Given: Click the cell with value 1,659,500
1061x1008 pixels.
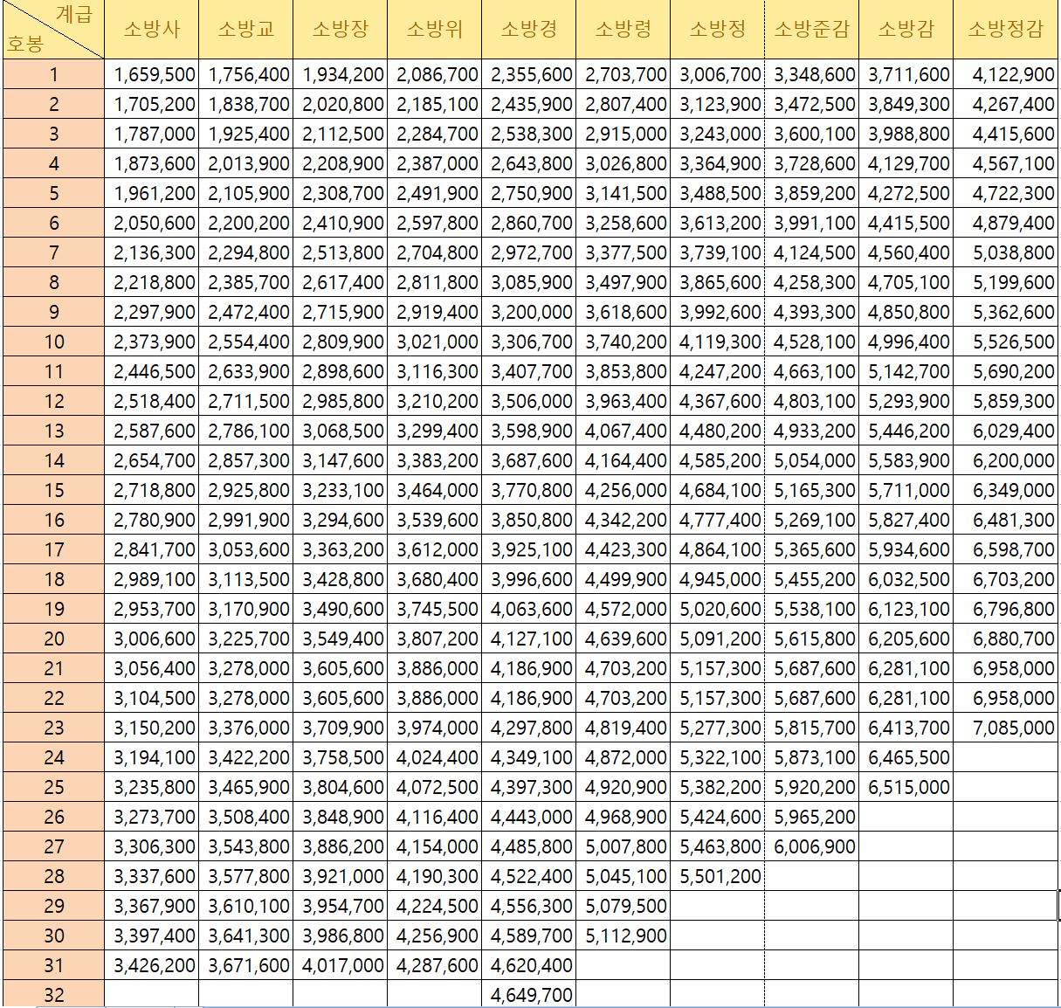Looking at the screenshot, I should tap(152, 74).
